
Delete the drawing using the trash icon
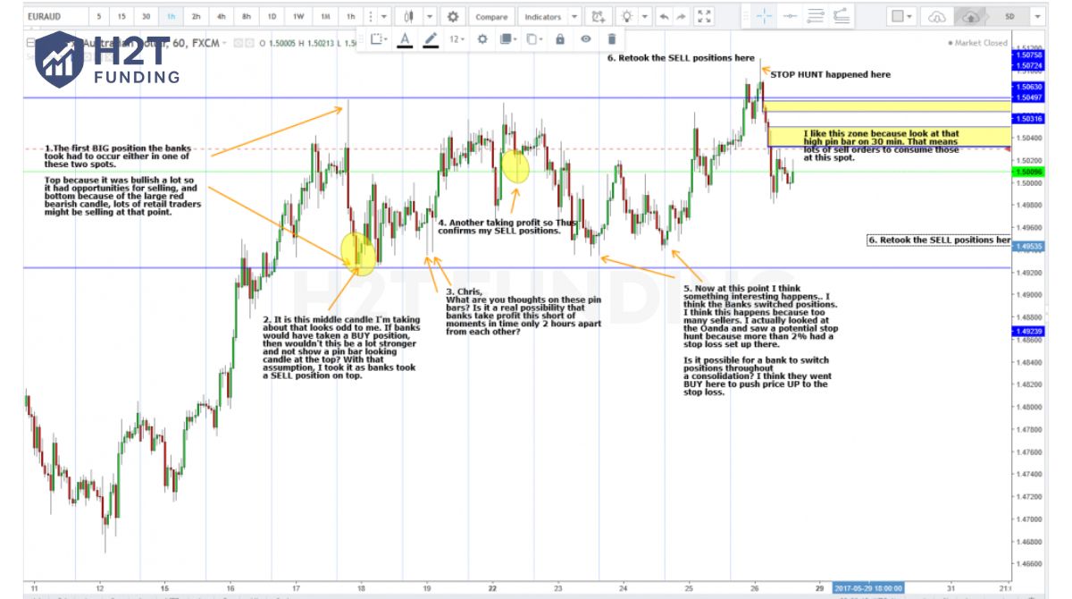[612, 38]
